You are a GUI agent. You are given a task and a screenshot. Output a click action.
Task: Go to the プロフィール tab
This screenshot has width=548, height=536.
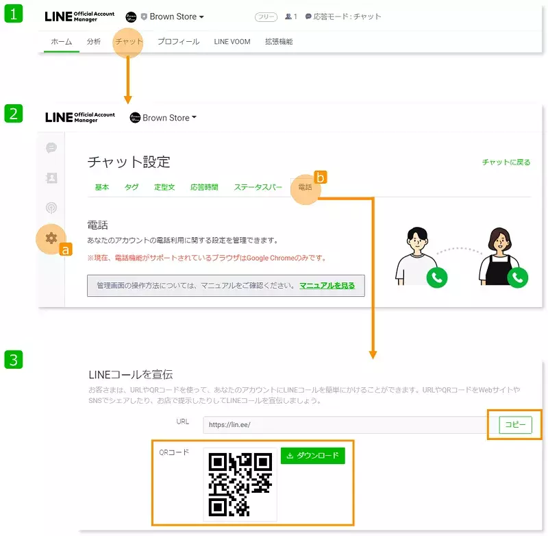pyautogui.click(x=178, y=42)
